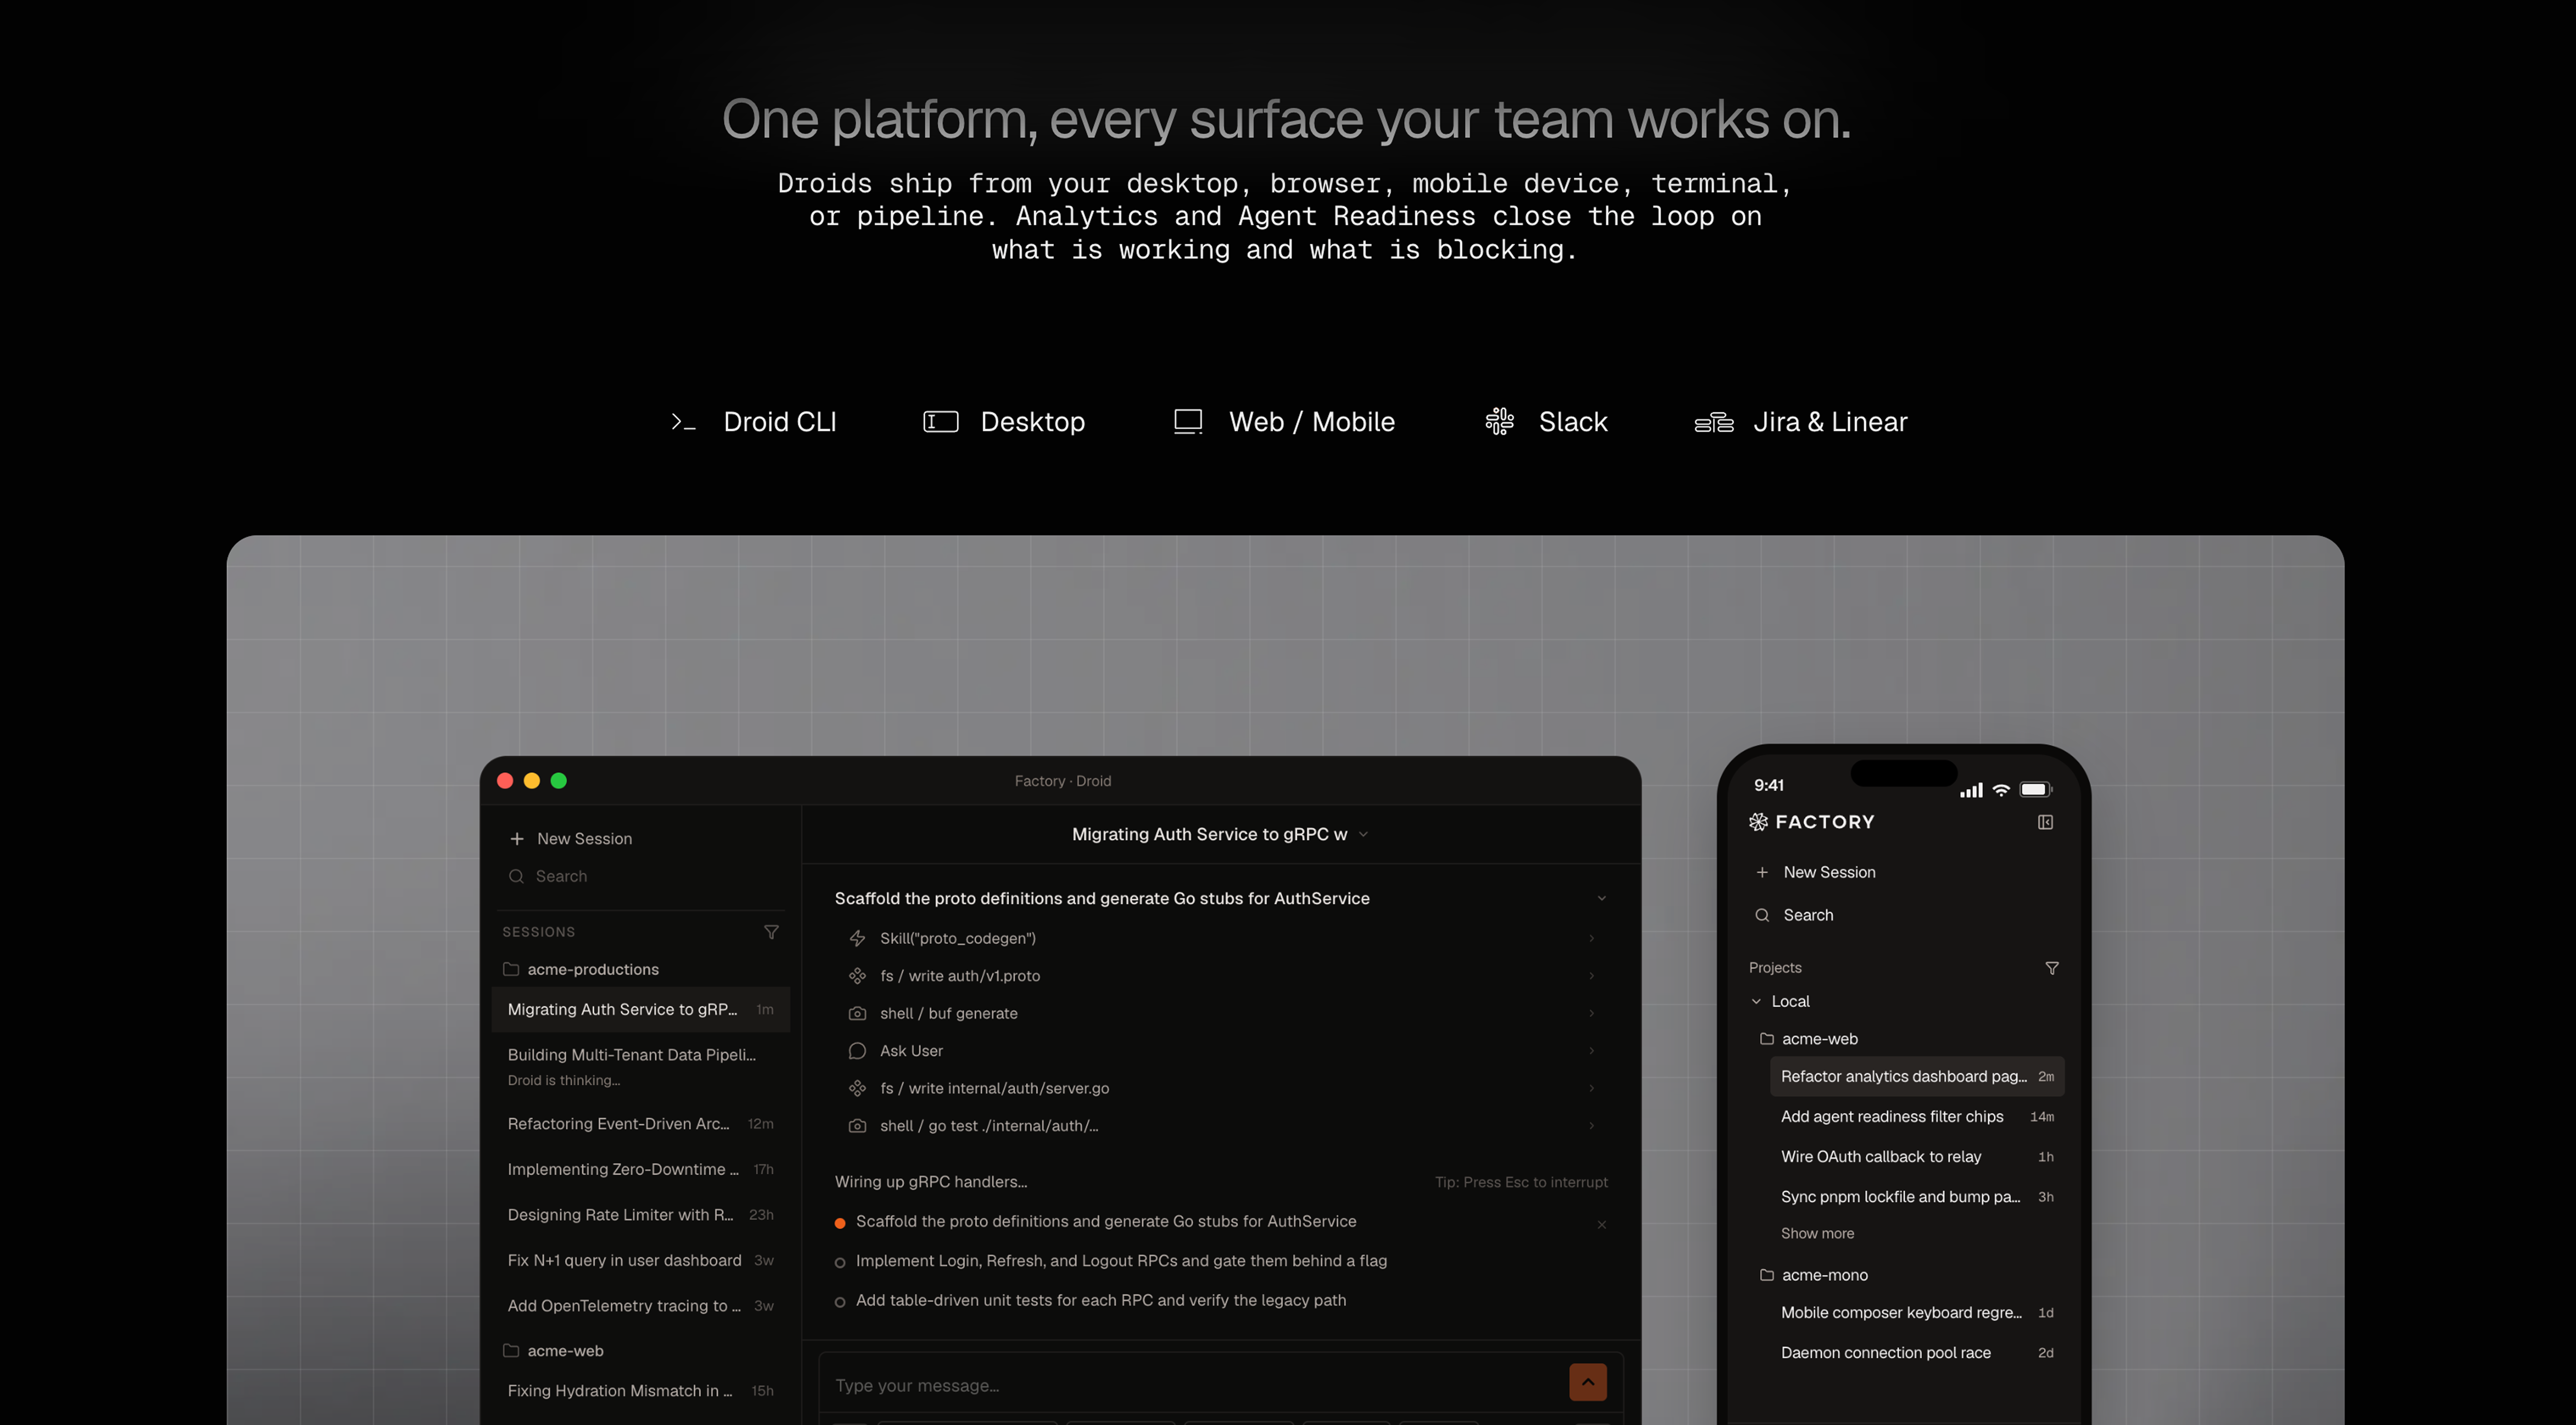The width and height of the screenshot is (2576, 1425).
Task: Open the Jira & Linear tab
Action: 1801,422
